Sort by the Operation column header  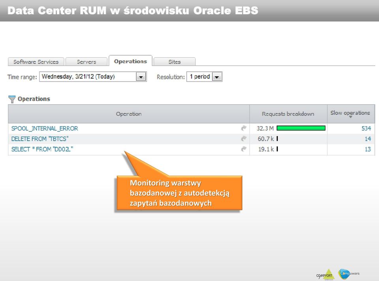tap(129, 114)
